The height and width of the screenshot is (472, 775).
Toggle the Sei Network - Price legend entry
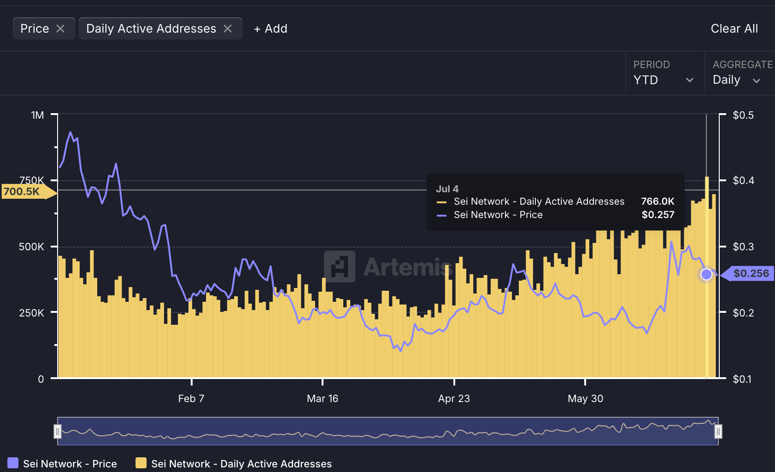[x=64, y=464]
